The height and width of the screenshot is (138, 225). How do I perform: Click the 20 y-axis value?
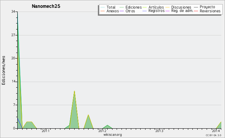pyautogui.click(x=13, y=58)
